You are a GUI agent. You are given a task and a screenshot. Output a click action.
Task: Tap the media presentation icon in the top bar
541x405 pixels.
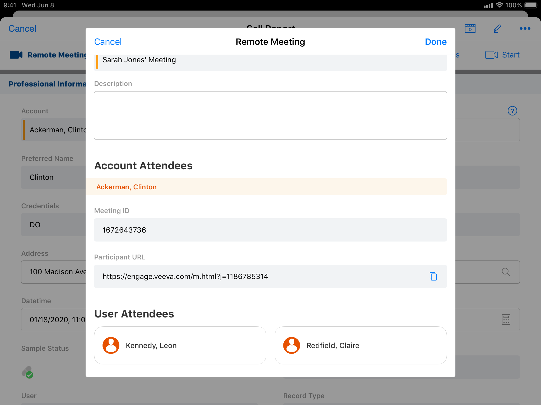point(470,28)
